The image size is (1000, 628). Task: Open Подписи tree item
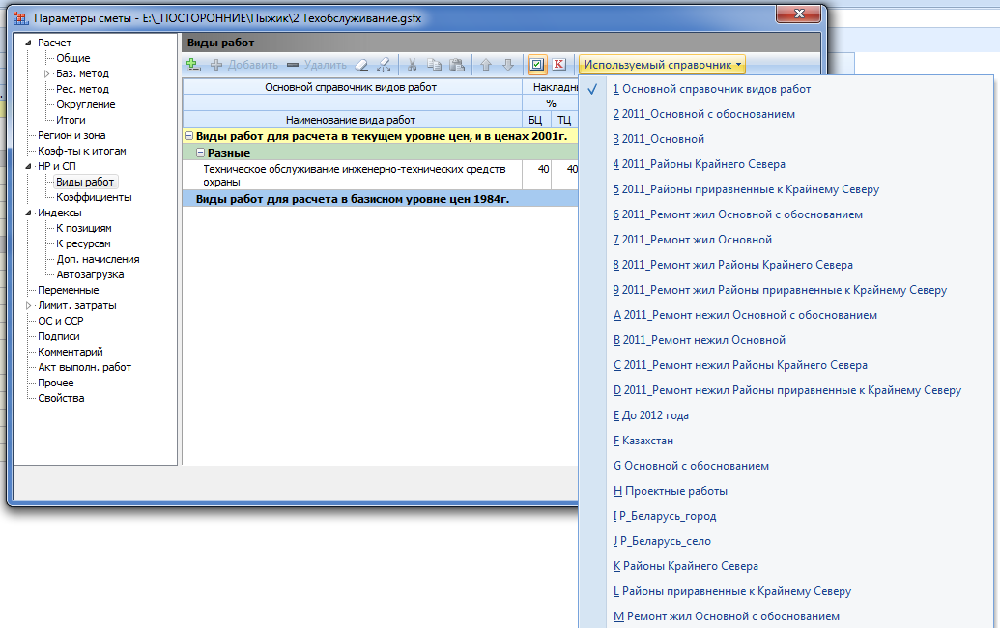point(59,336)
